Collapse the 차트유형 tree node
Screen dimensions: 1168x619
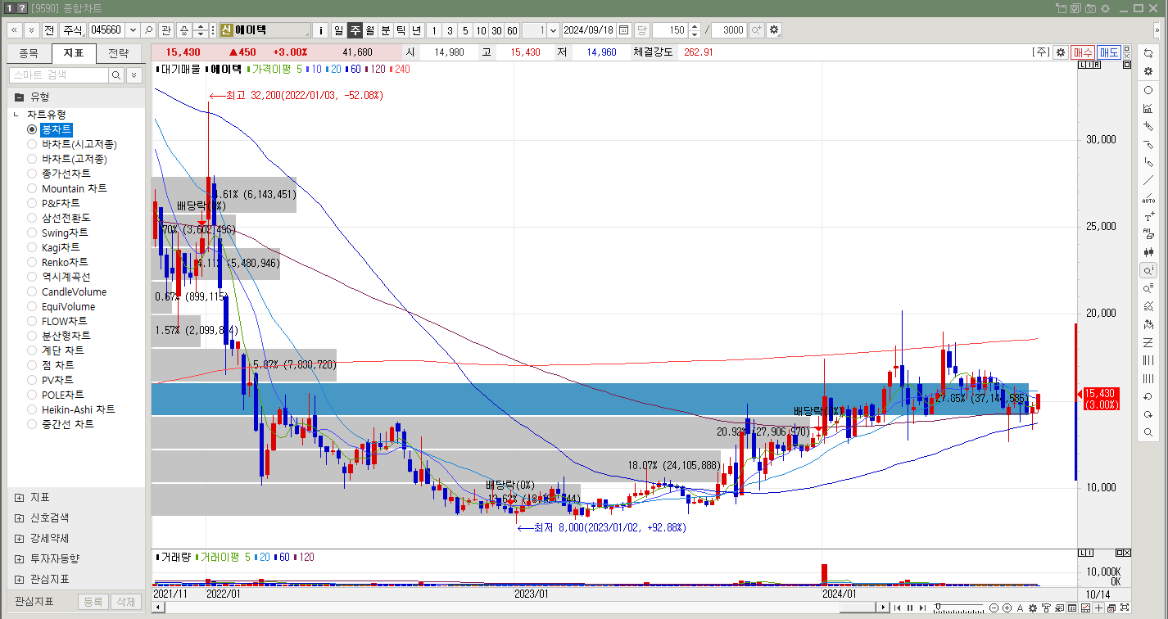[17, 115]
